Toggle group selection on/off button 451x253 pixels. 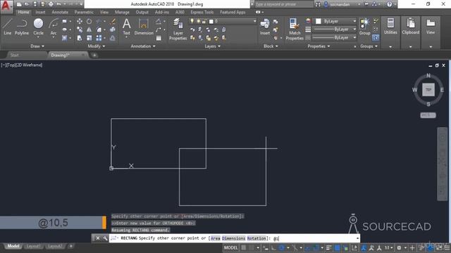(376, 37)
